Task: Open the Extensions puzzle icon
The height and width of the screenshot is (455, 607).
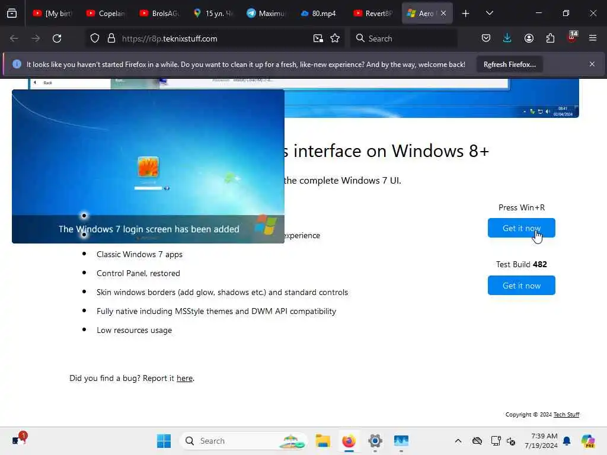Action: point(550,39)
